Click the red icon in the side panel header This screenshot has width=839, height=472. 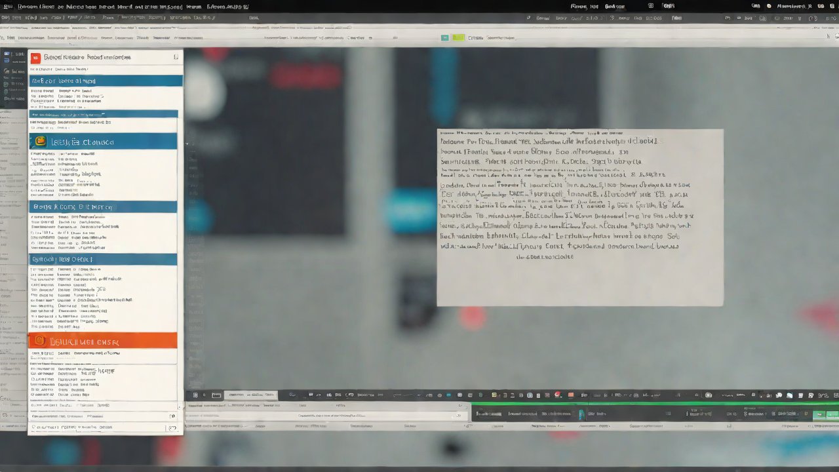click(35, 58)
